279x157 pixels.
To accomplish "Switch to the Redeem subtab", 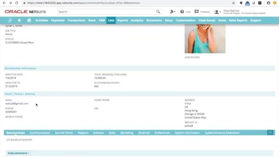I will click(83, 133).
